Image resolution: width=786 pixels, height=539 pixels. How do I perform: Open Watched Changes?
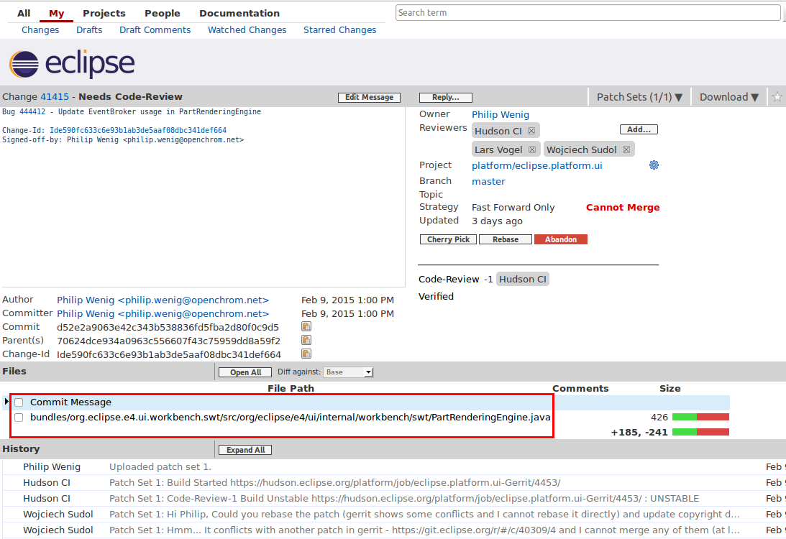pos(247,30)
